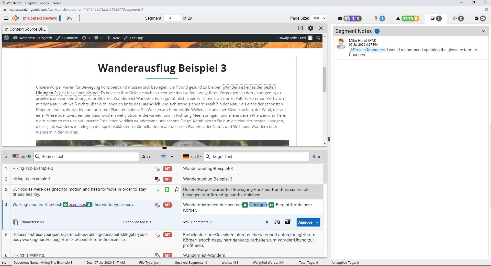Click the undo arrow in segment 4
Image resolution: width=491 pixels, height=266 pixels.
coord(186,222)
